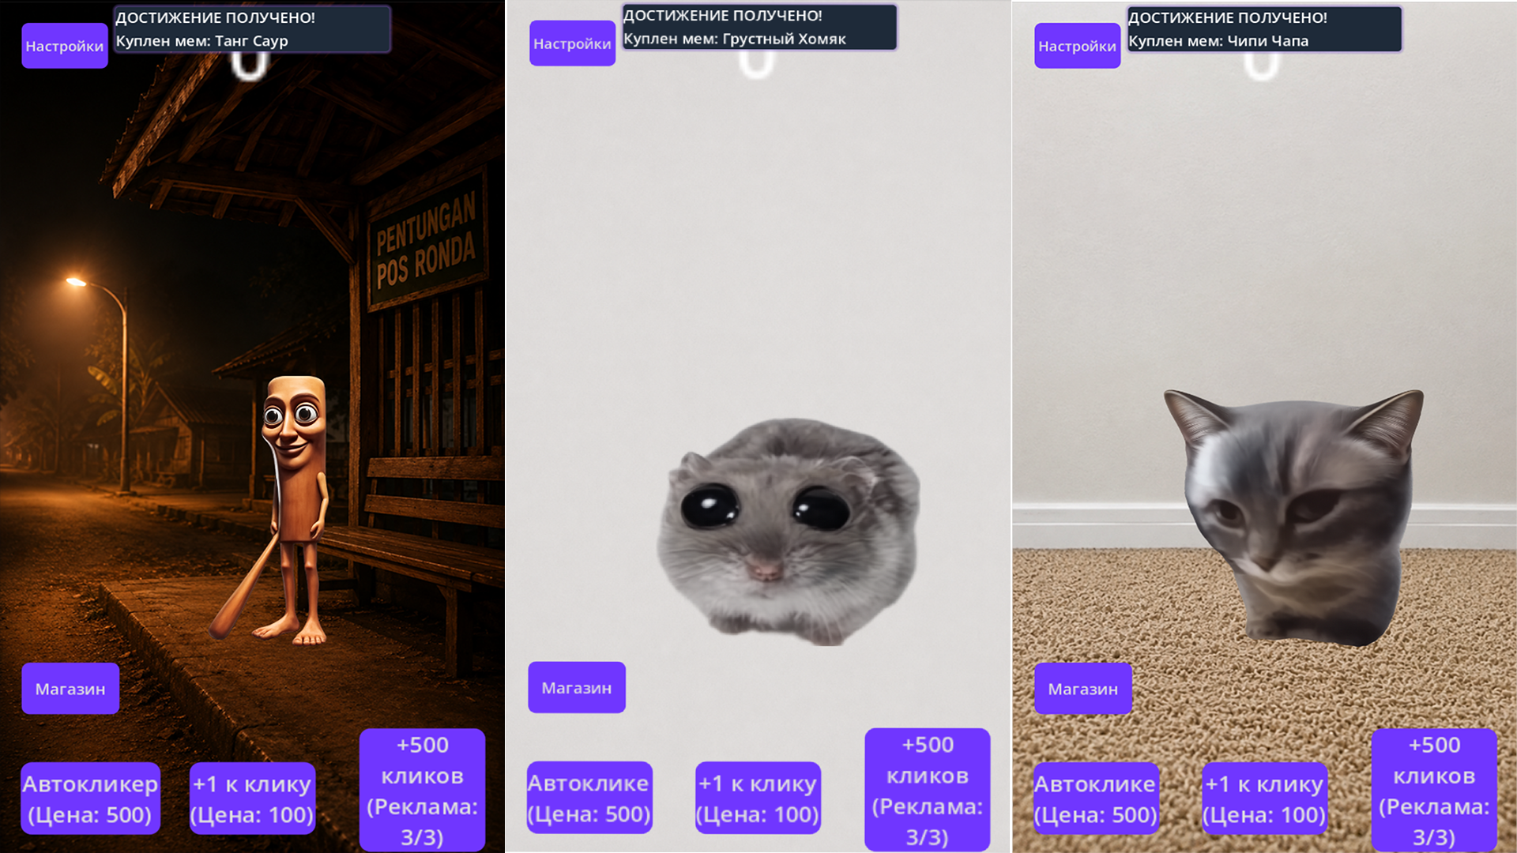Buy Автокликер on the Танг Саур screen
This screenshot has width=1517, height=853.
tap(90, 799)
